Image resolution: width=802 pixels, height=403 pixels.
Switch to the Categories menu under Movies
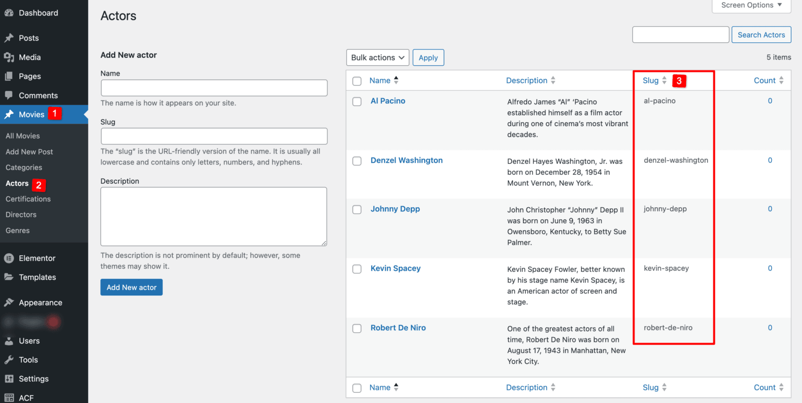tap(22, 167)
